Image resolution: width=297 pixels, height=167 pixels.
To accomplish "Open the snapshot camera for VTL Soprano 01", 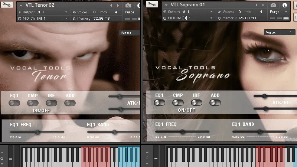I will coord(273,5).
